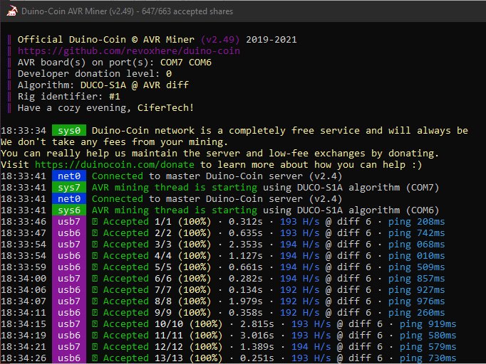
Task: Click the "2.353s" share time
Action: click(245, 245)
